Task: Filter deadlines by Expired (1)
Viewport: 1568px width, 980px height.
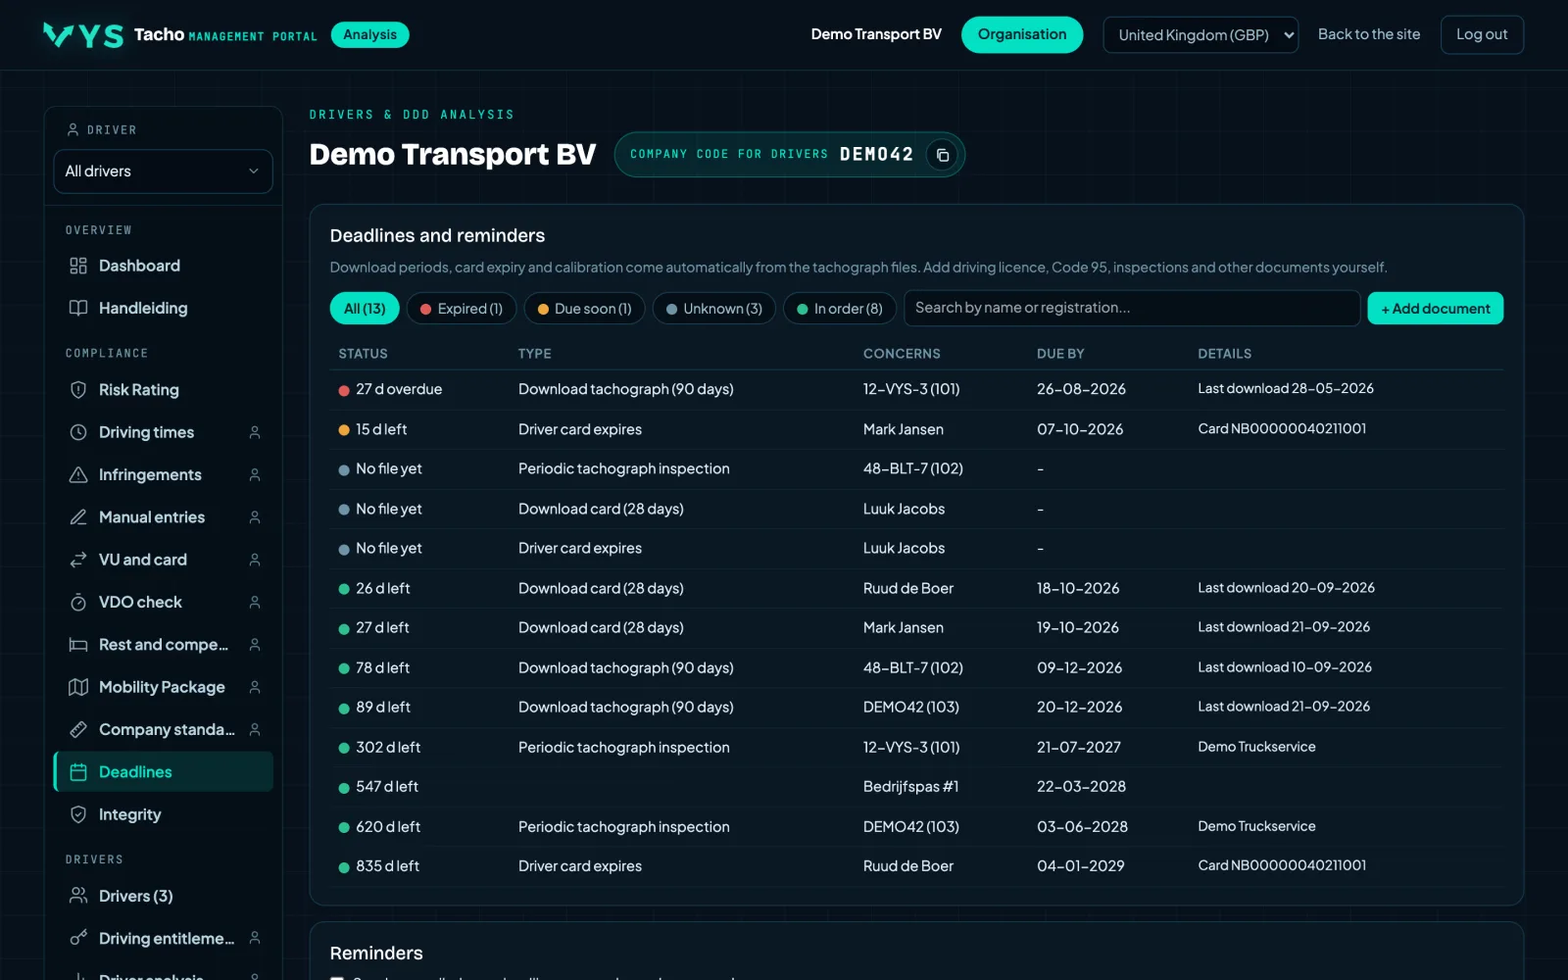Action: point(462,309)
